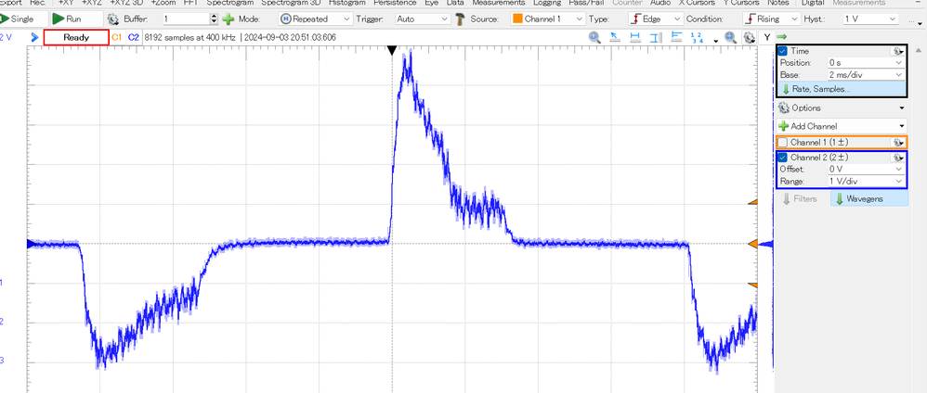Open the Y Cursors view
Viewport: 927px width, 393px height.
pos(742,3)
